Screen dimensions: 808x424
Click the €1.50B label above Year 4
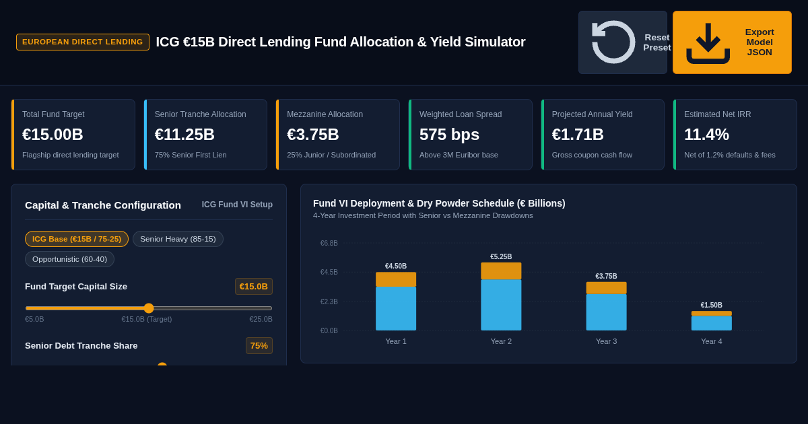711,306
